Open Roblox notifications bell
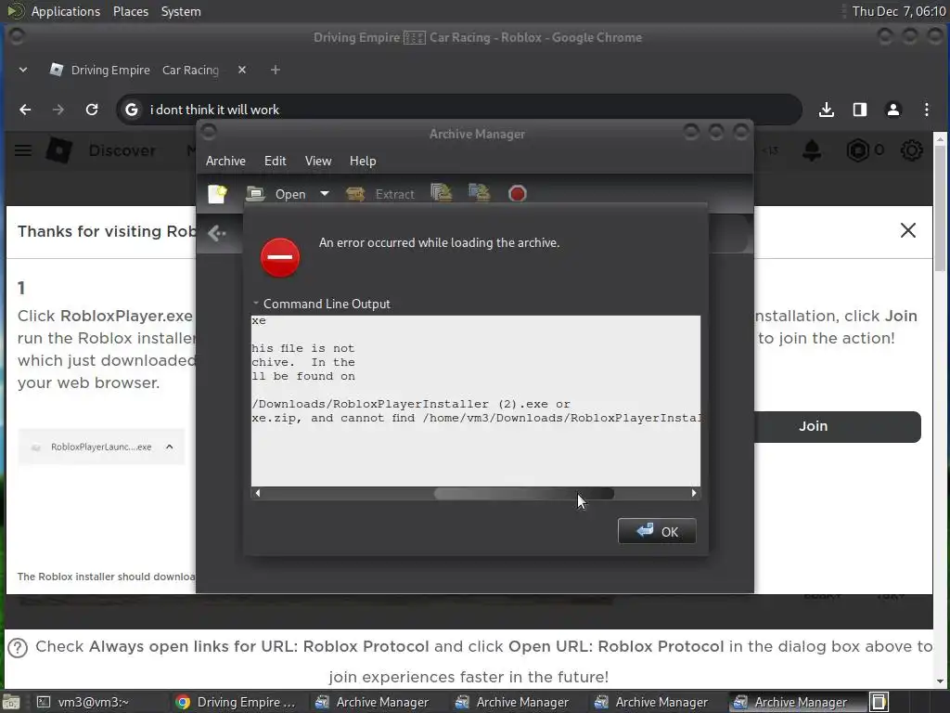The width and height of the screenshot is (950, 713). point(812,150)
